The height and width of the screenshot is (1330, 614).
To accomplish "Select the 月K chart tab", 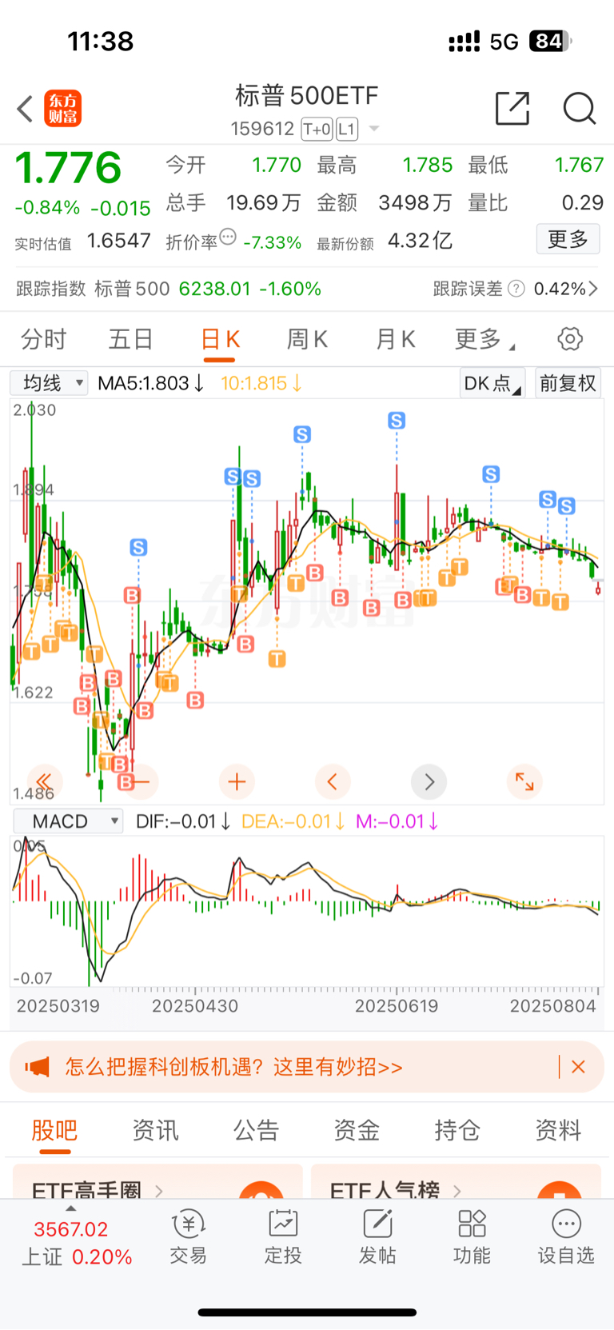I will (x=395, y=340).
